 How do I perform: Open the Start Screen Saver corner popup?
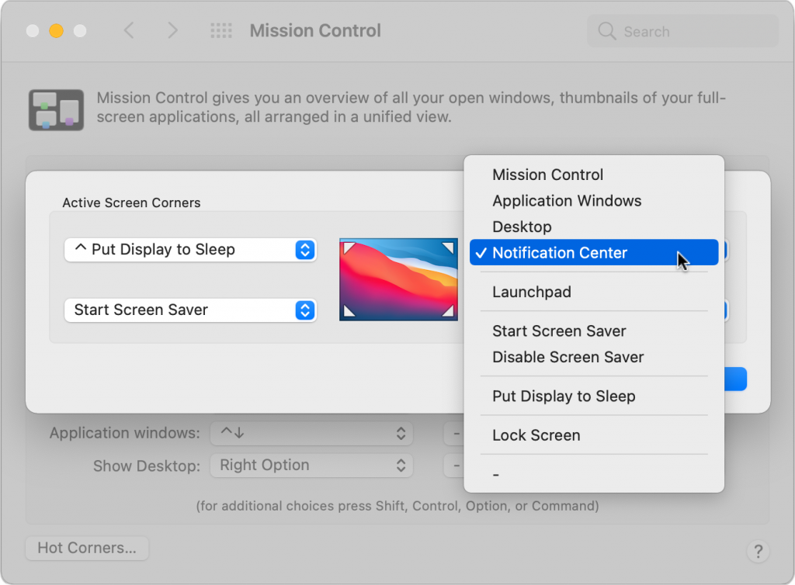(x=191, y=310)
